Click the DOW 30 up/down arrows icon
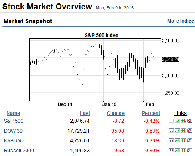 (x=184, y=131)
